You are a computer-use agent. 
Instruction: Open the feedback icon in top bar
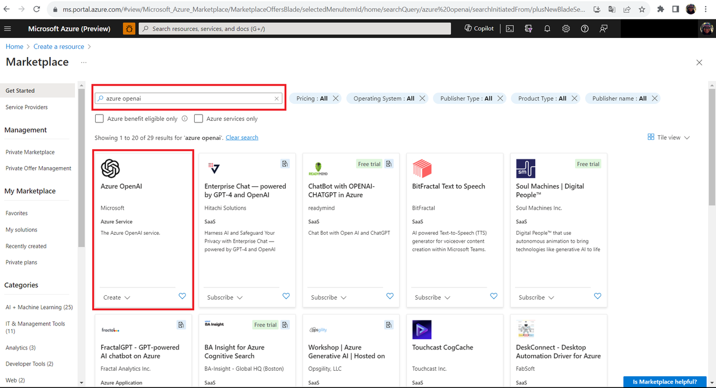(x=604, y=29)
